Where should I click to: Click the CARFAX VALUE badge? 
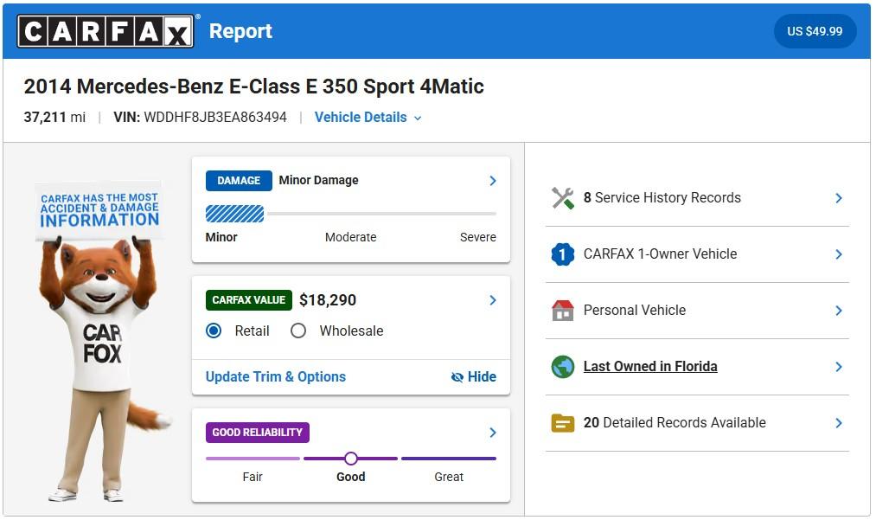(248, 300)
